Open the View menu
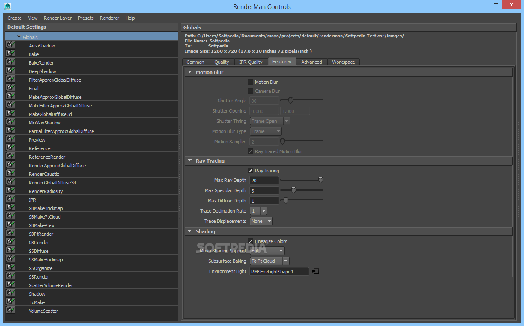524x326 pixels. (33, 18)
